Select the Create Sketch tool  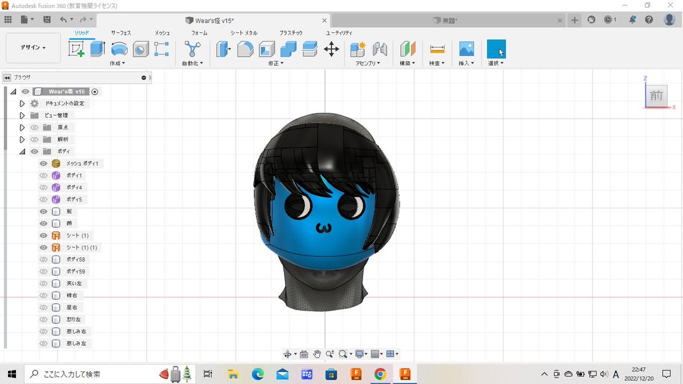point(76,49)
